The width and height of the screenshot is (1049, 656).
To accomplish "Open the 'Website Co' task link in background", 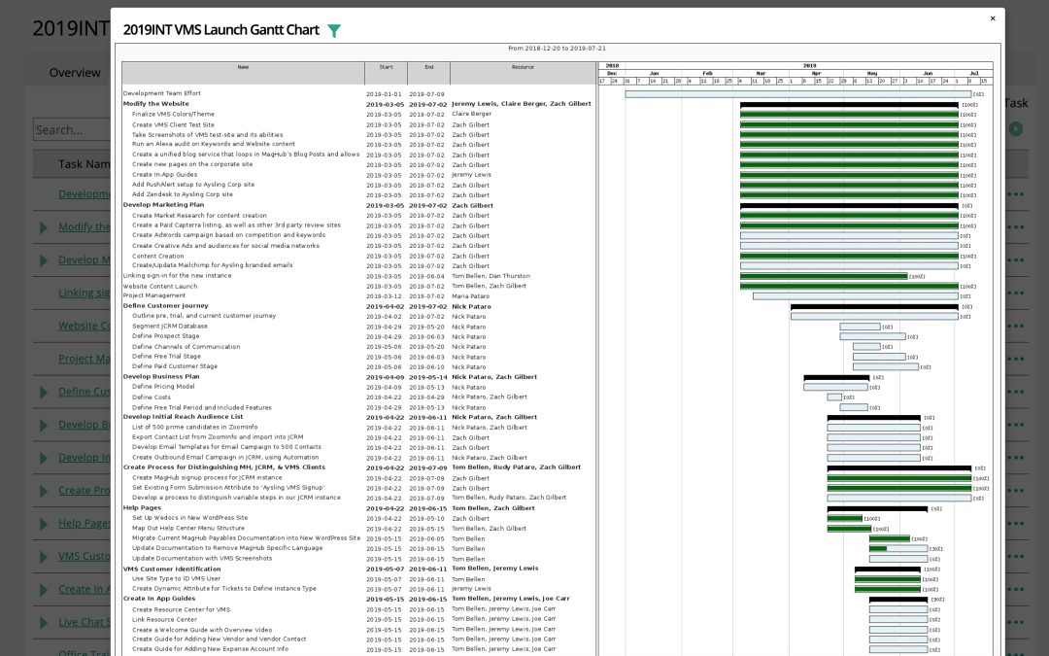I will coord(85,326).
